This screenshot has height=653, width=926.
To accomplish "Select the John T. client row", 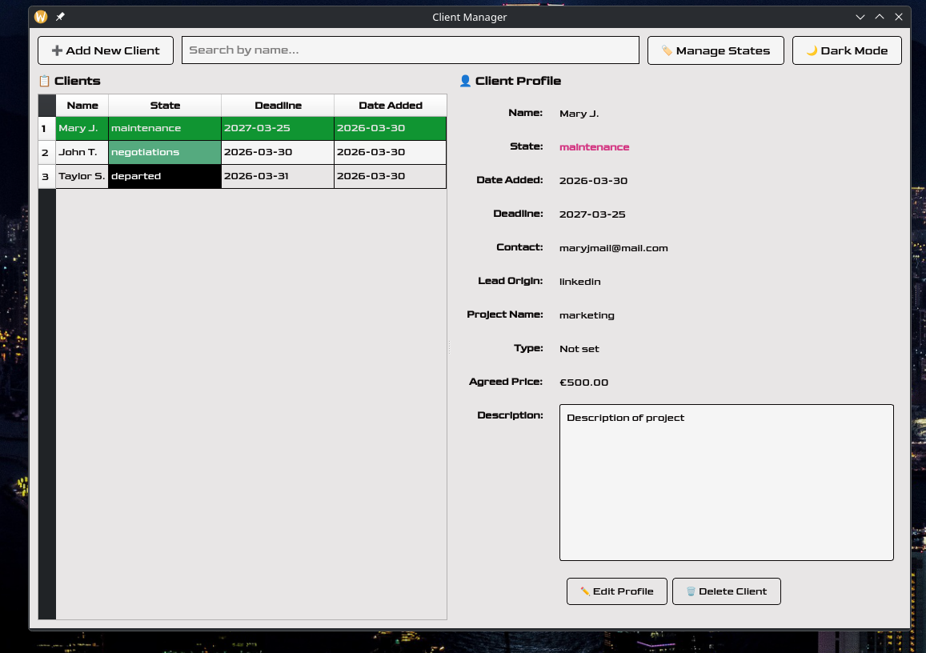I will pos(82,153).
